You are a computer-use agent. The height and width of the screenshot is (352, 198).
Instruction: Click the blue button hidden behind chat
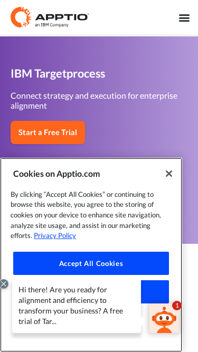pyautogui.click(x=155, y=292)
